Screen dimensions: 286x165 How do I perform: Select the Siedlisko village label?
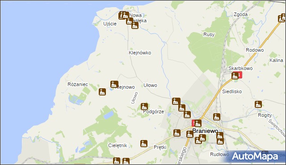point(232,91)
